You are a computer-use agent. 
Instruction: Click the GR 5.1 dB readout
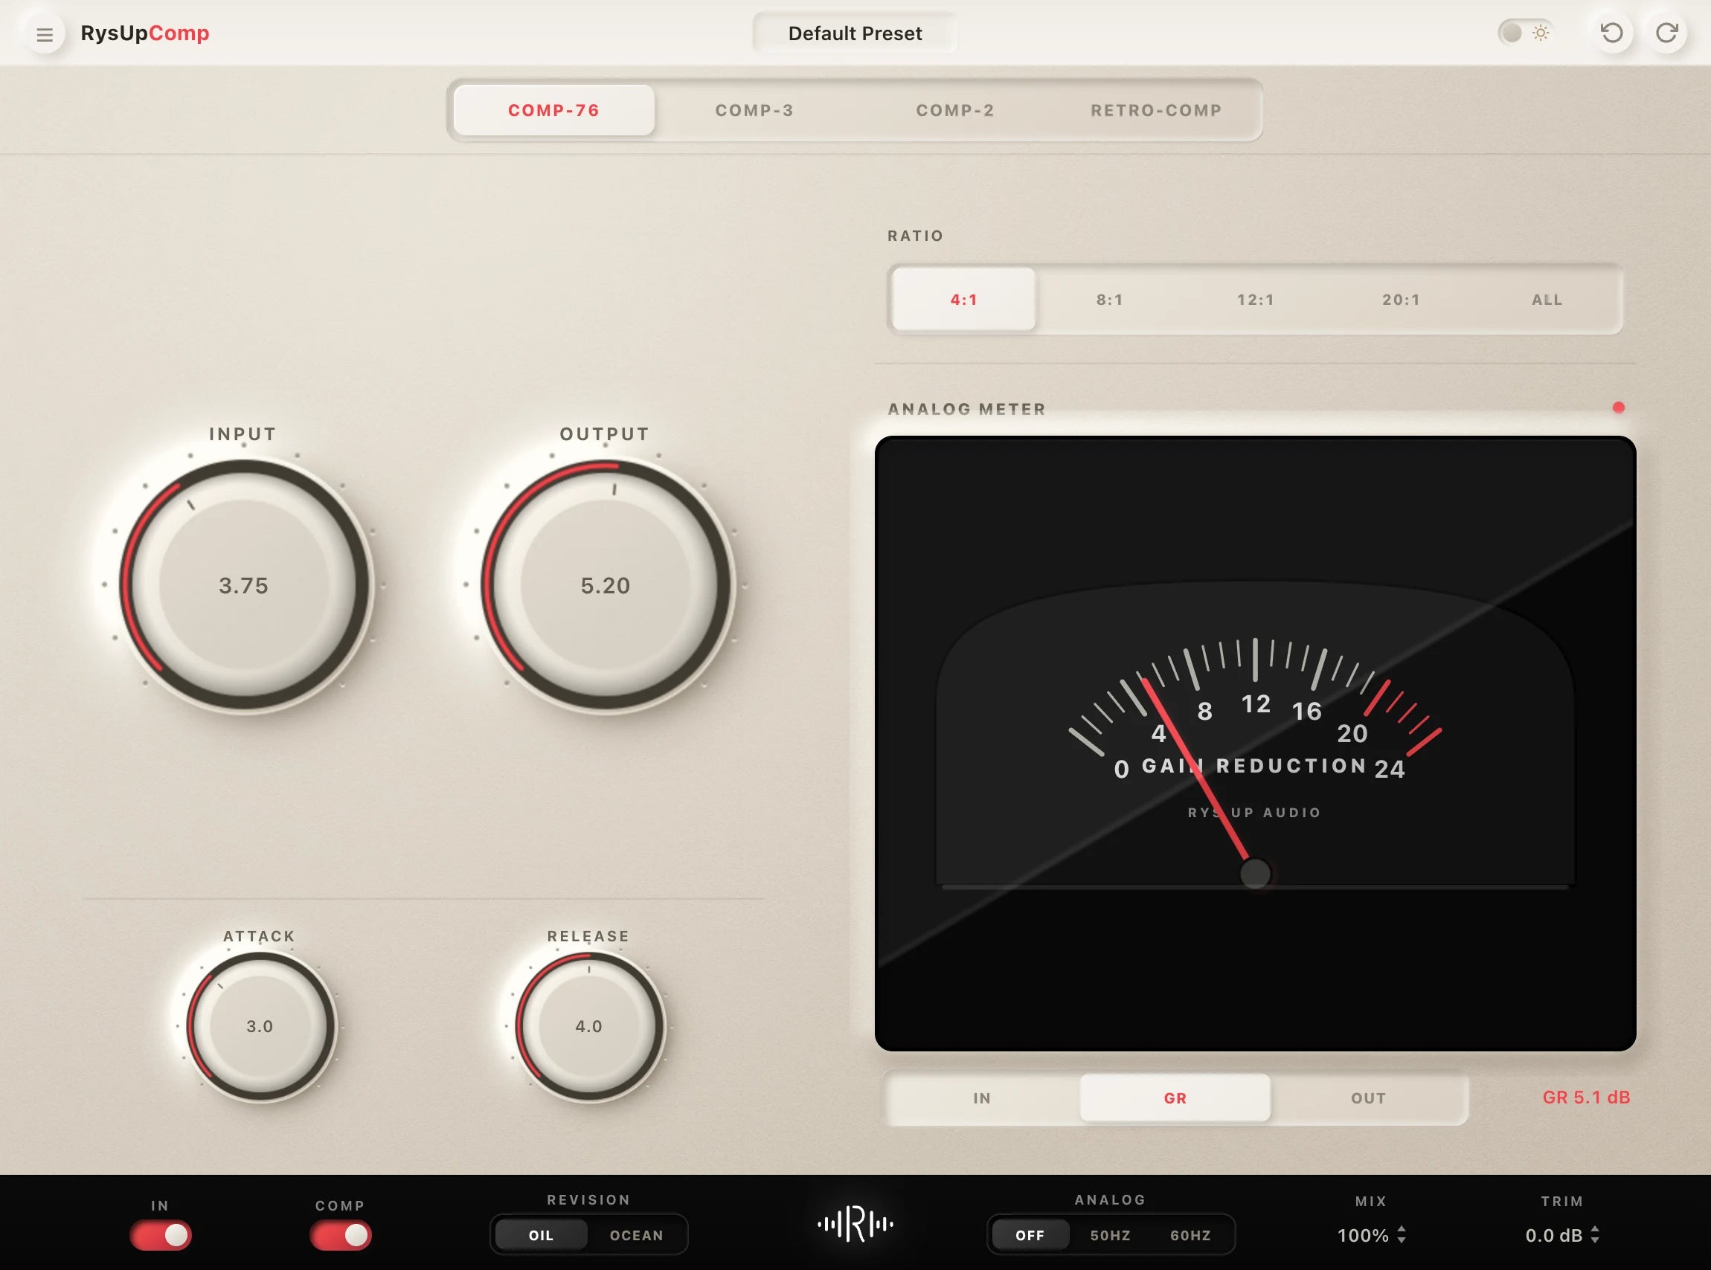point(1586,1097)
